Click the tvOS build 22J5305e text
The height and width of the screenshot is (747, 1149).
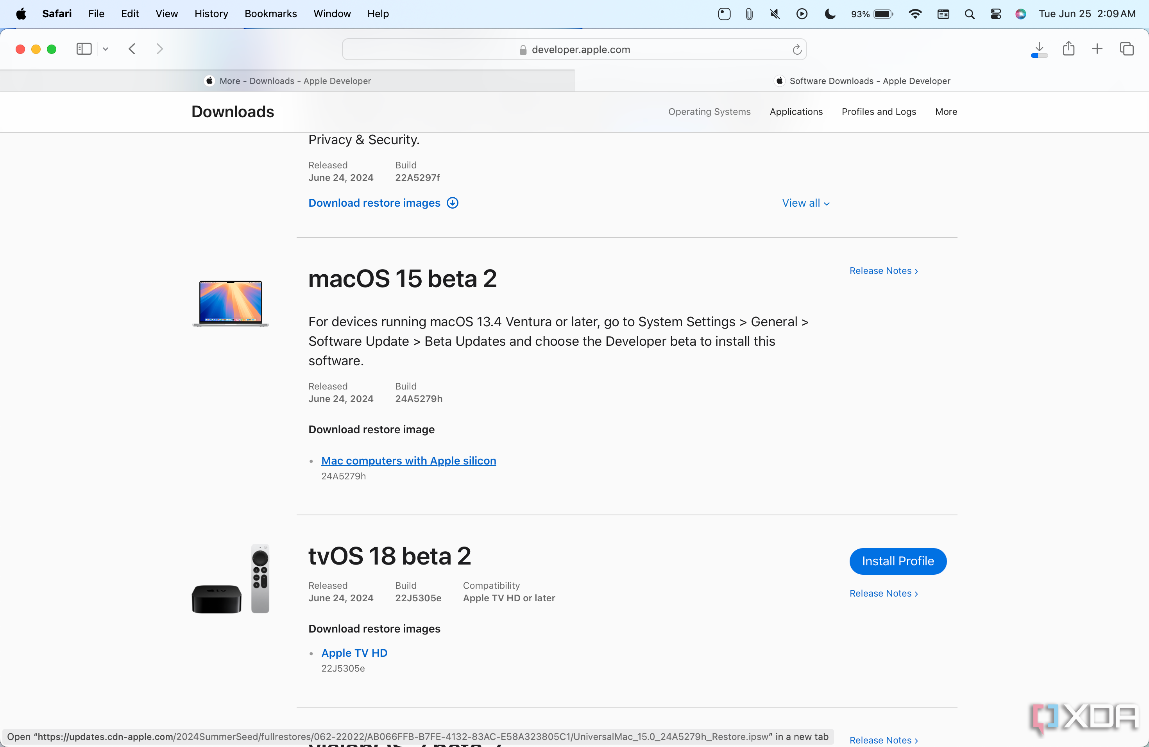[418, 598]
